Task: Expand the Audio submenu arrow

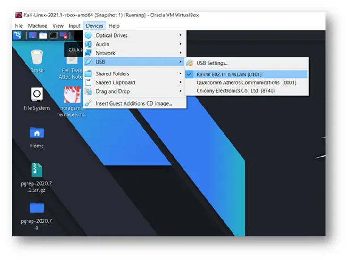Action: [x=180, y=44]
